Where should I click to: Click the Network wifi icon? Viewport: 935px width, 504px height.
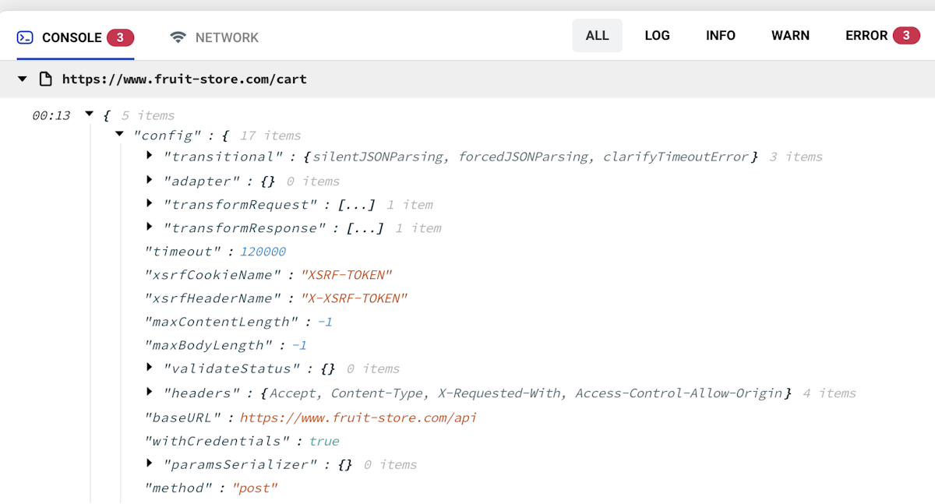click(x=178, y=37)
